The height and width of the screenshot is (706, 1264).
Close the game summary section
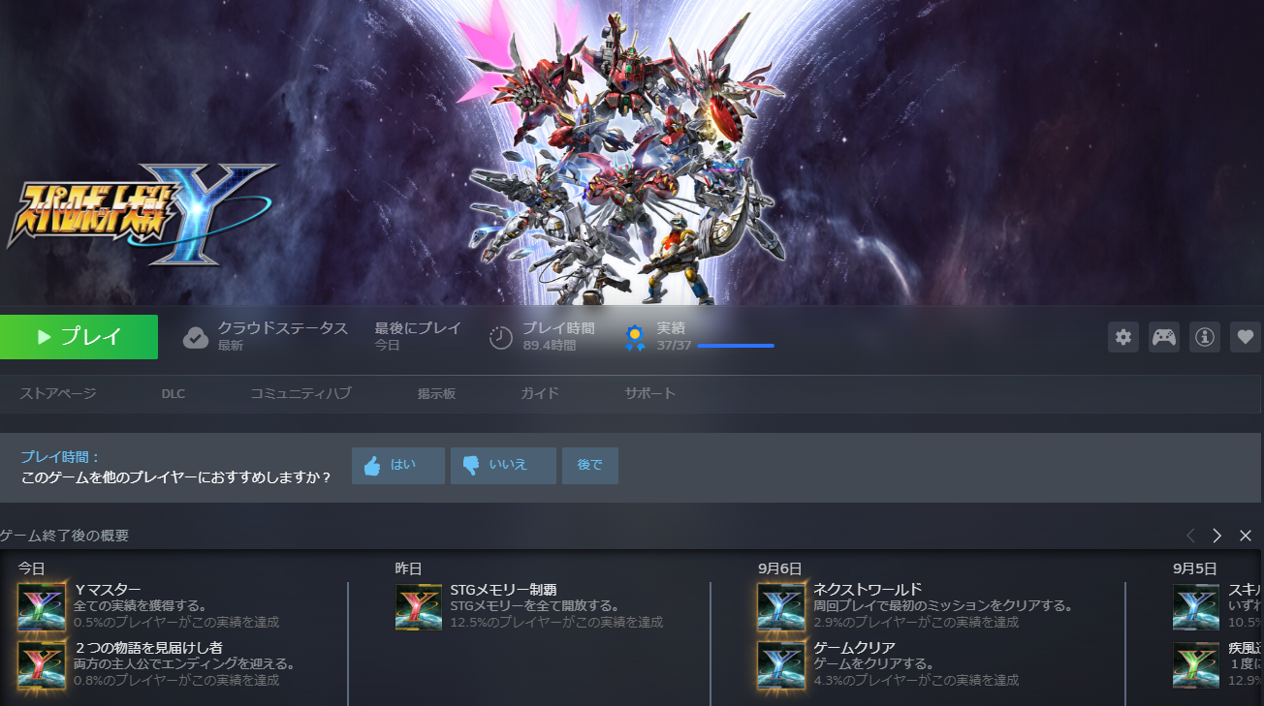tap(1246, 536)
